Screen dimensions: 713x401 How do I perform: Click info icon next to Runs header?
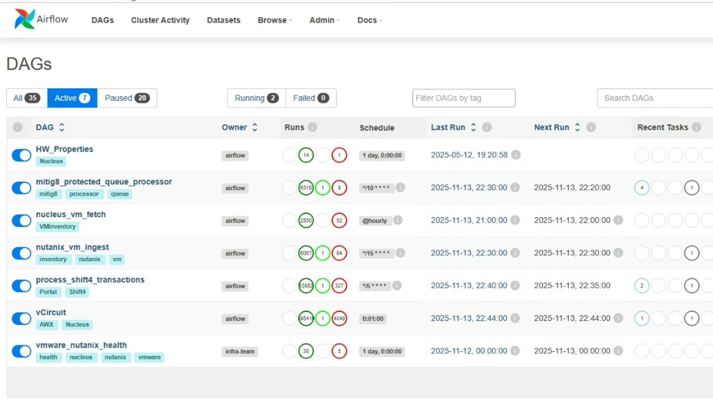[x=313, y=127]
